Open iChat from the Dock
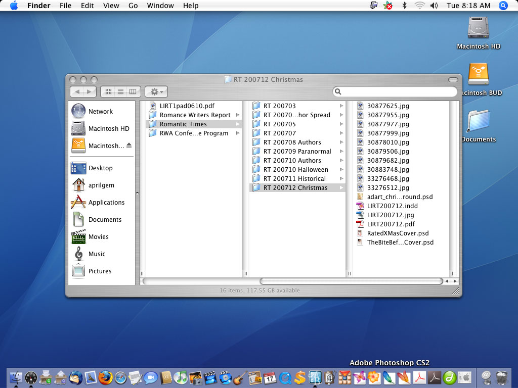The image size is (518, 388). tap(150, 377)
